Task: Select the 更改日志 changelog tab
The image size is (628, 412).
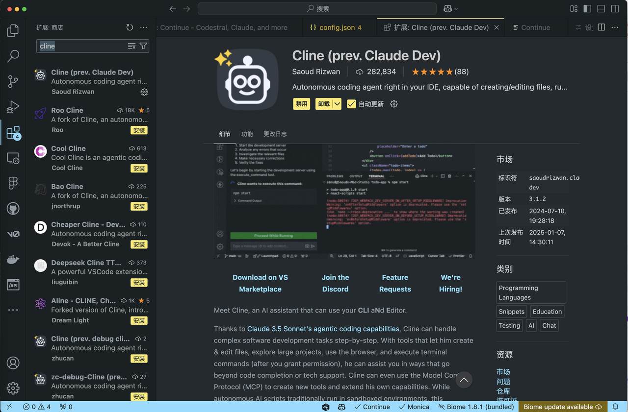Action: (x=275, y=134)
